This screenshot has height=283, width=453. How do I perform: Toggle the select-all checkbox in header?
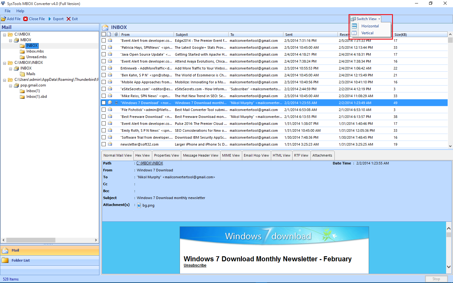[103, 34]
